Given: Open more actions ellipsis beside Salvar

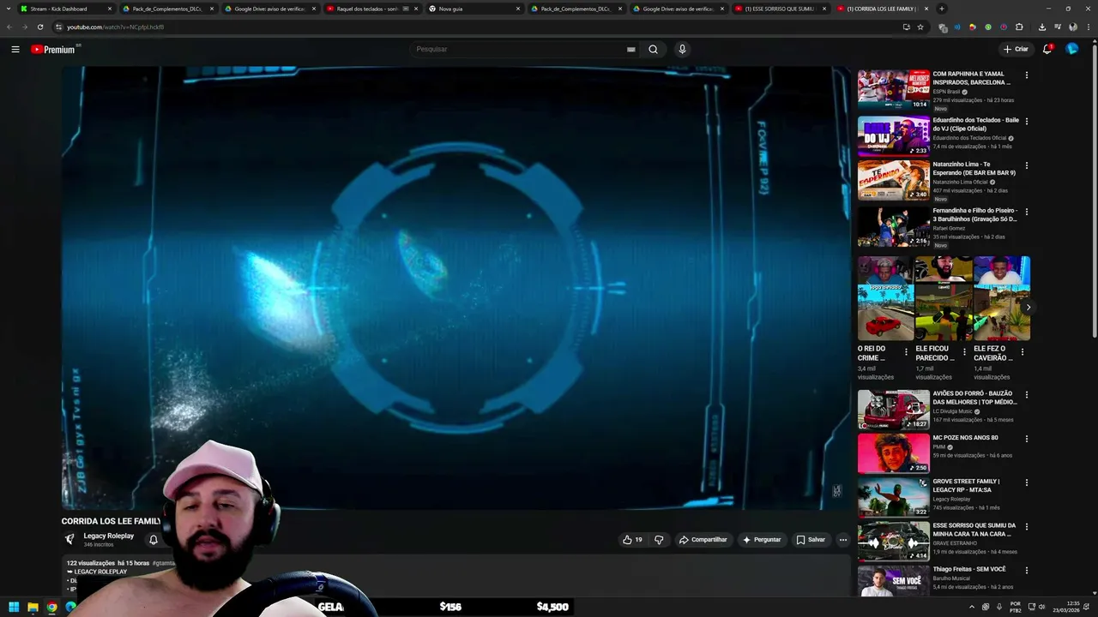Looking at the screenshot, I should [843, 540].
